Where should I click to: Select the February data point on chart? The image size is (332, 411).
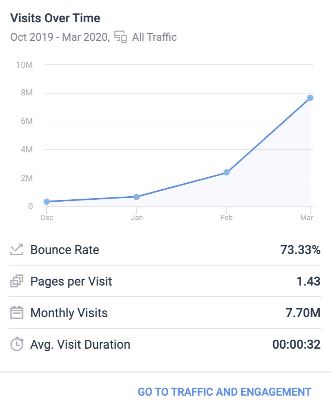point(226,172)
